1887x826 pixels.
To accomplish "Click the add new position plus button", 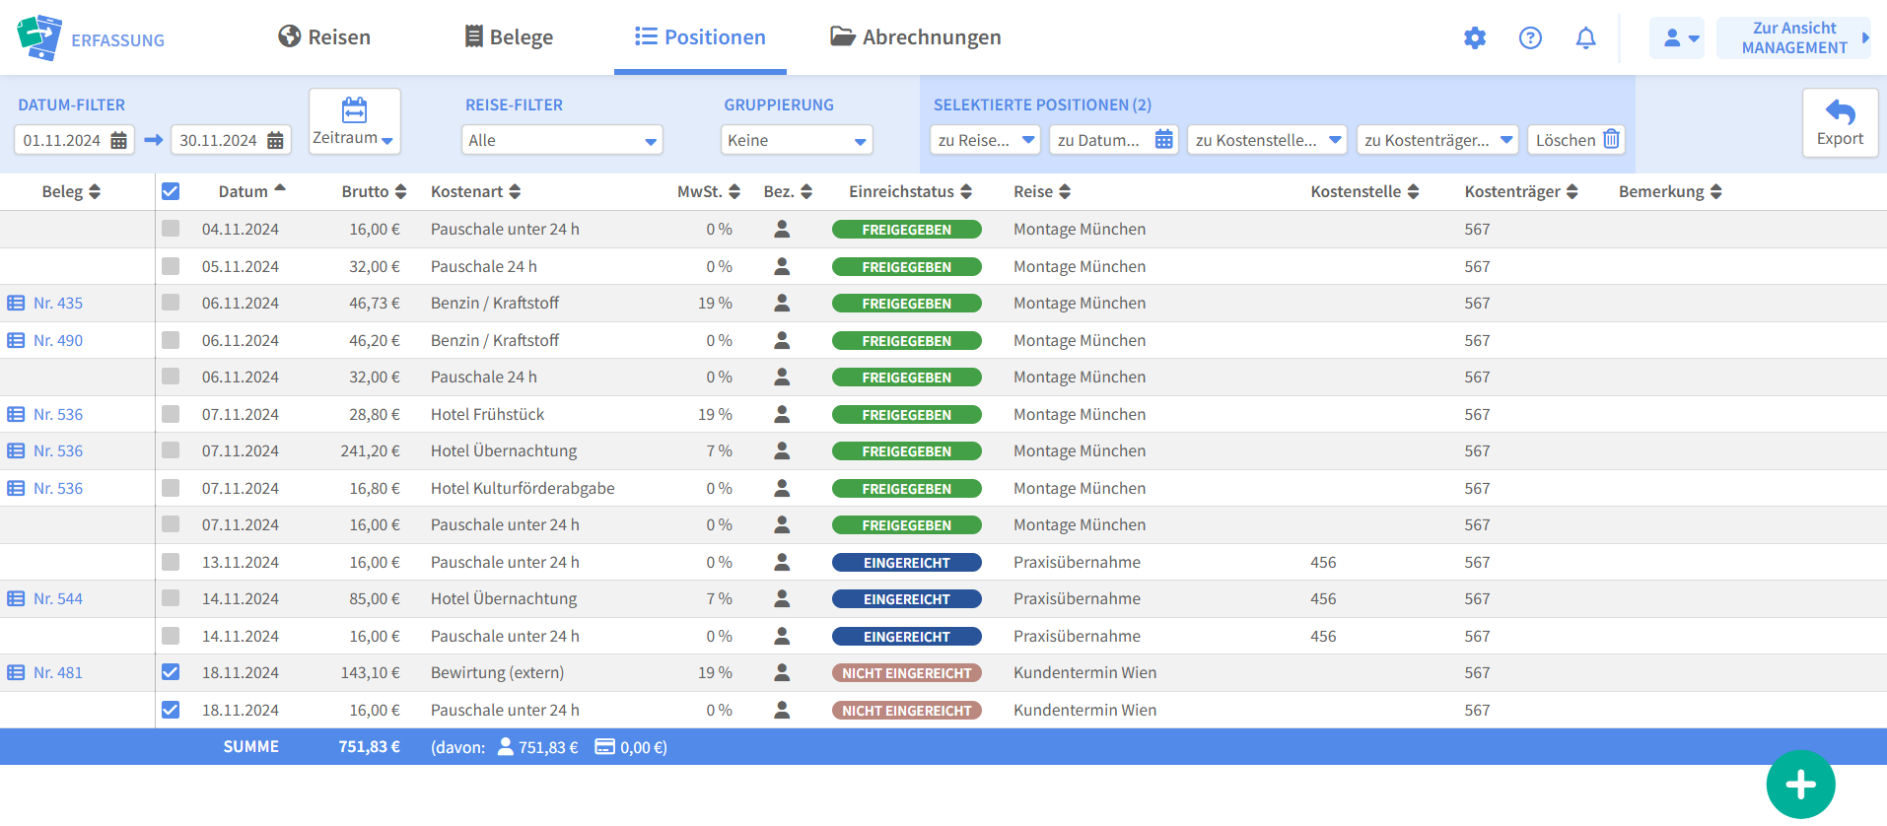I will (x=1800, y=785).
